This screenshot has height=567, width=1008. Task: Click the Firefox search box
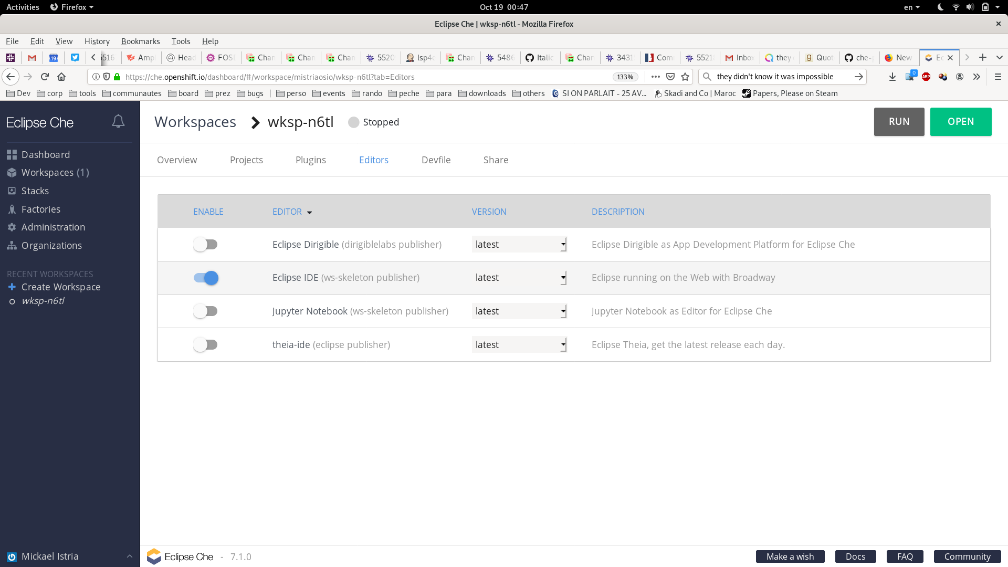(x=782, y=77)
